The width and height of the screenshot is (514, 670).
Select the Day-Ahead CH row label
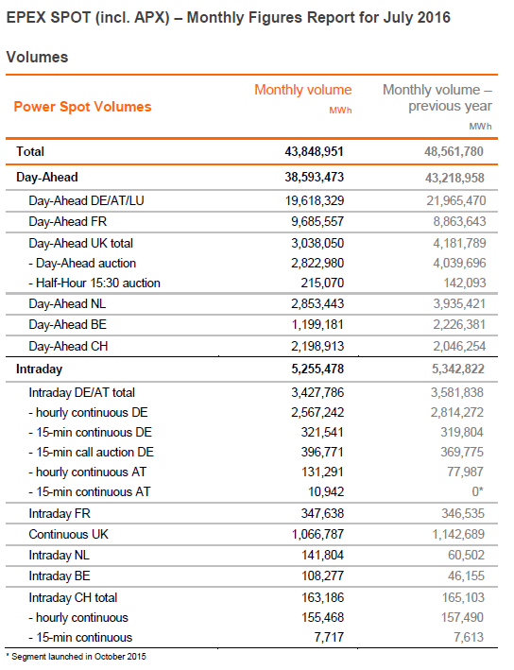tap(68, 346)
